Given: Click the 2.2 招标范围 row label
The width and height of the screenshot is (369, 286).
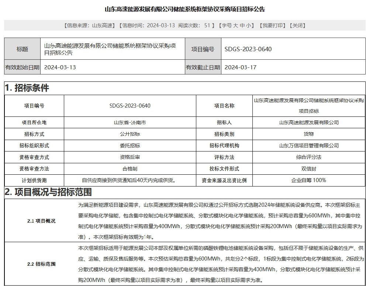Looking at the screenshot, I should [x=41, y=264].
